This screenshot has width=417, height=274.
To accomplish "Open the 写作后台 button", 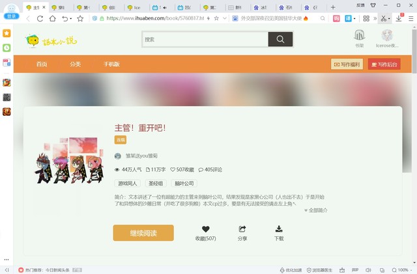I will (384, 64).
